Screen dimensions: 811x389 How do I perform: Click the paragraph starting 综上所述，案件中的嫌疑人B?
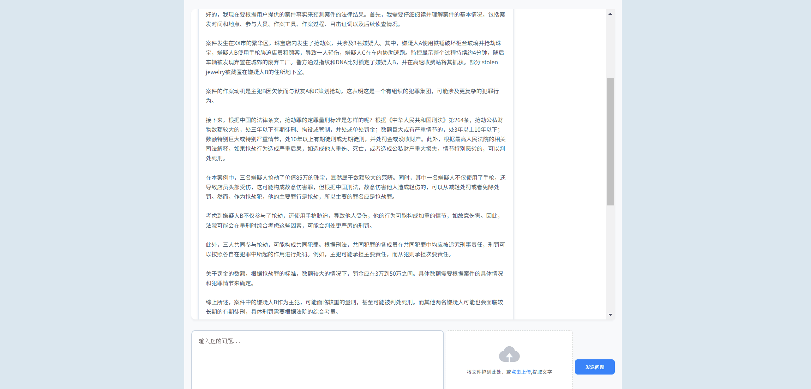(355, 307)
